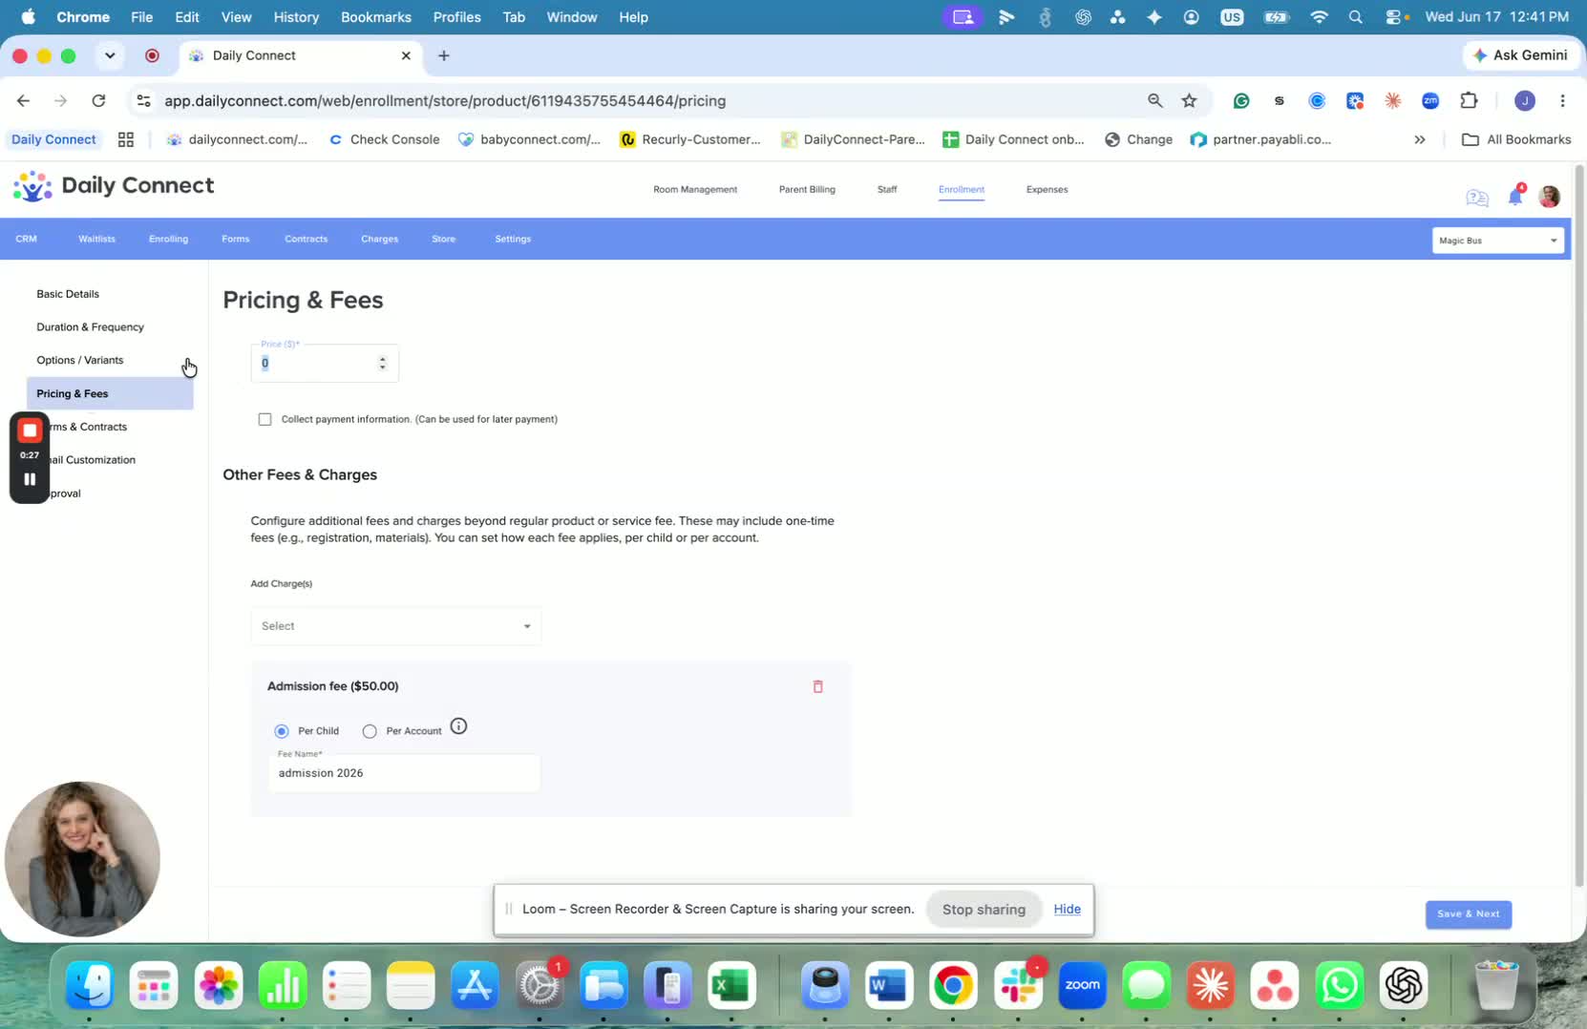Open the All Bookmarks folder
The width and height of the screenshot is (1587, 1029).
tap(1516, 139)
